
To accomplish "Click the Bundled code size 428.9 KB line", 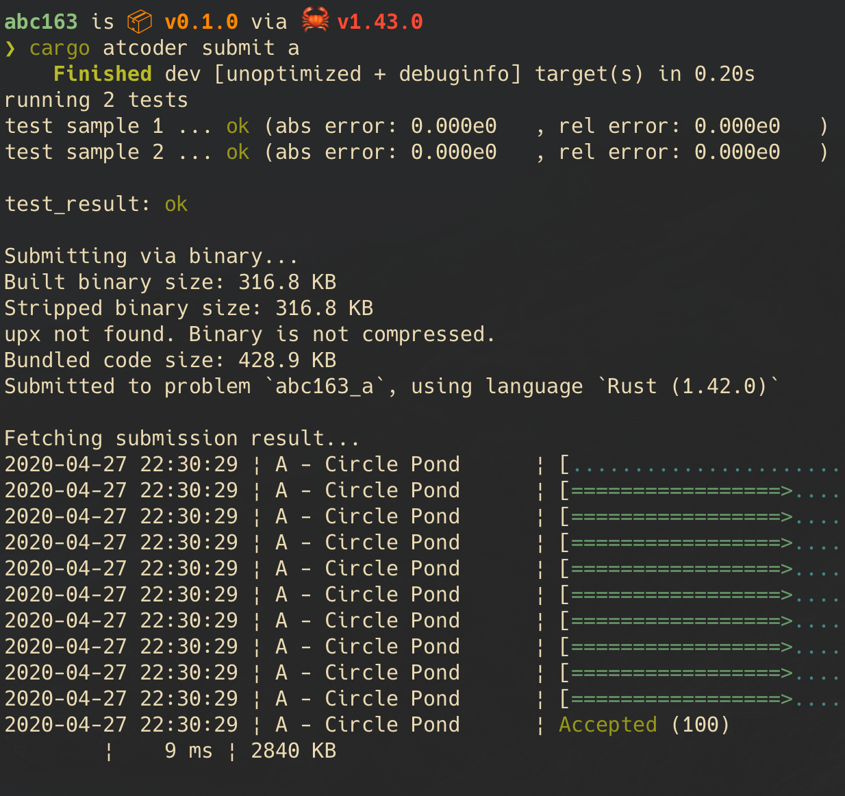I will click(x=171, y=360).
